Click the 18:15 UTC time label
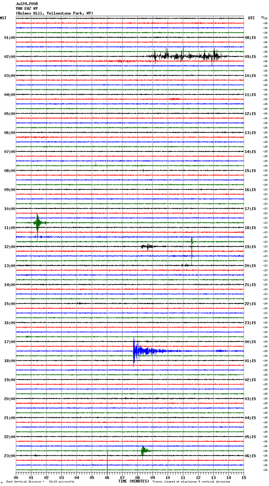Viewport: 269px width, 486px height. 250,228
